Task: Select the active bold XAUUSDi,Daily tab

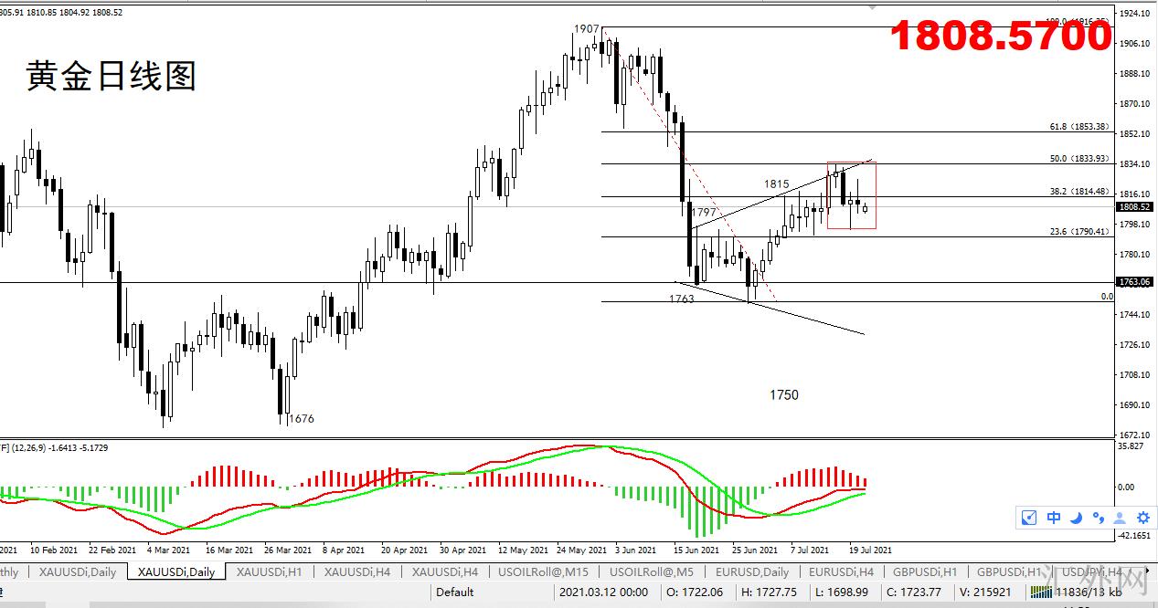Action: [176, 572]
